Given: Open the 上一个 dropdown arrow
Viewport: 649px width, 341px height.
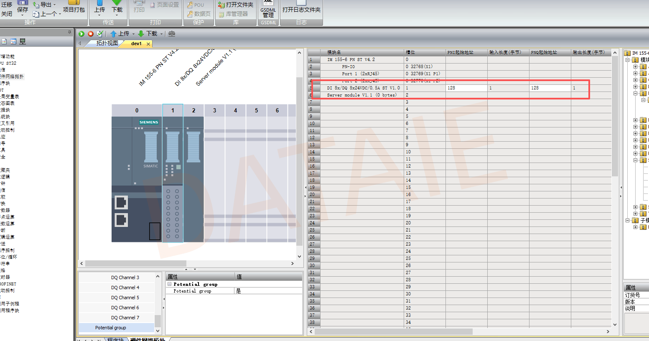Looking at the screenshot, I should (x=60, y=14).
